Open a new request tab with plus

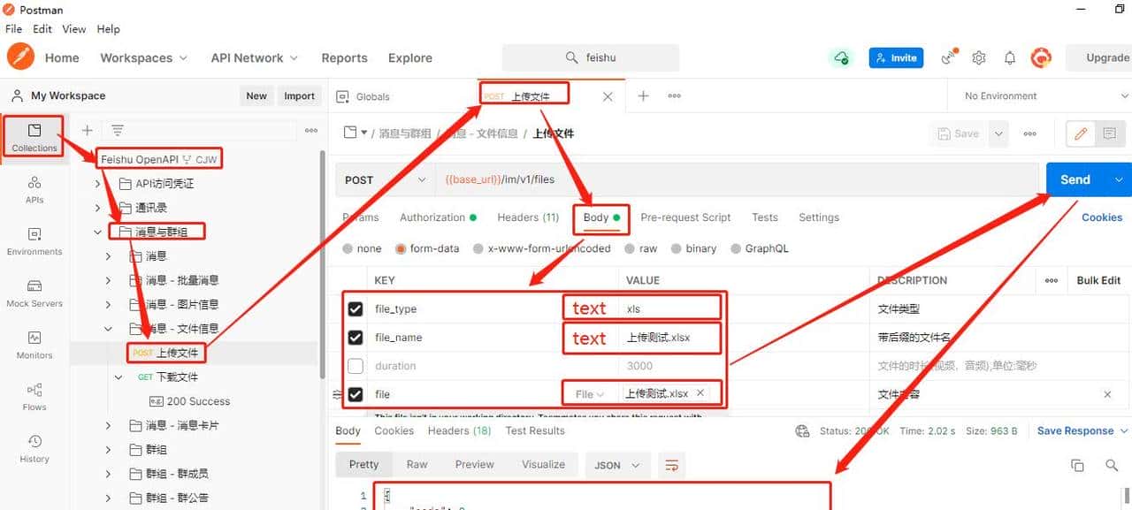(x=643, y=96)
